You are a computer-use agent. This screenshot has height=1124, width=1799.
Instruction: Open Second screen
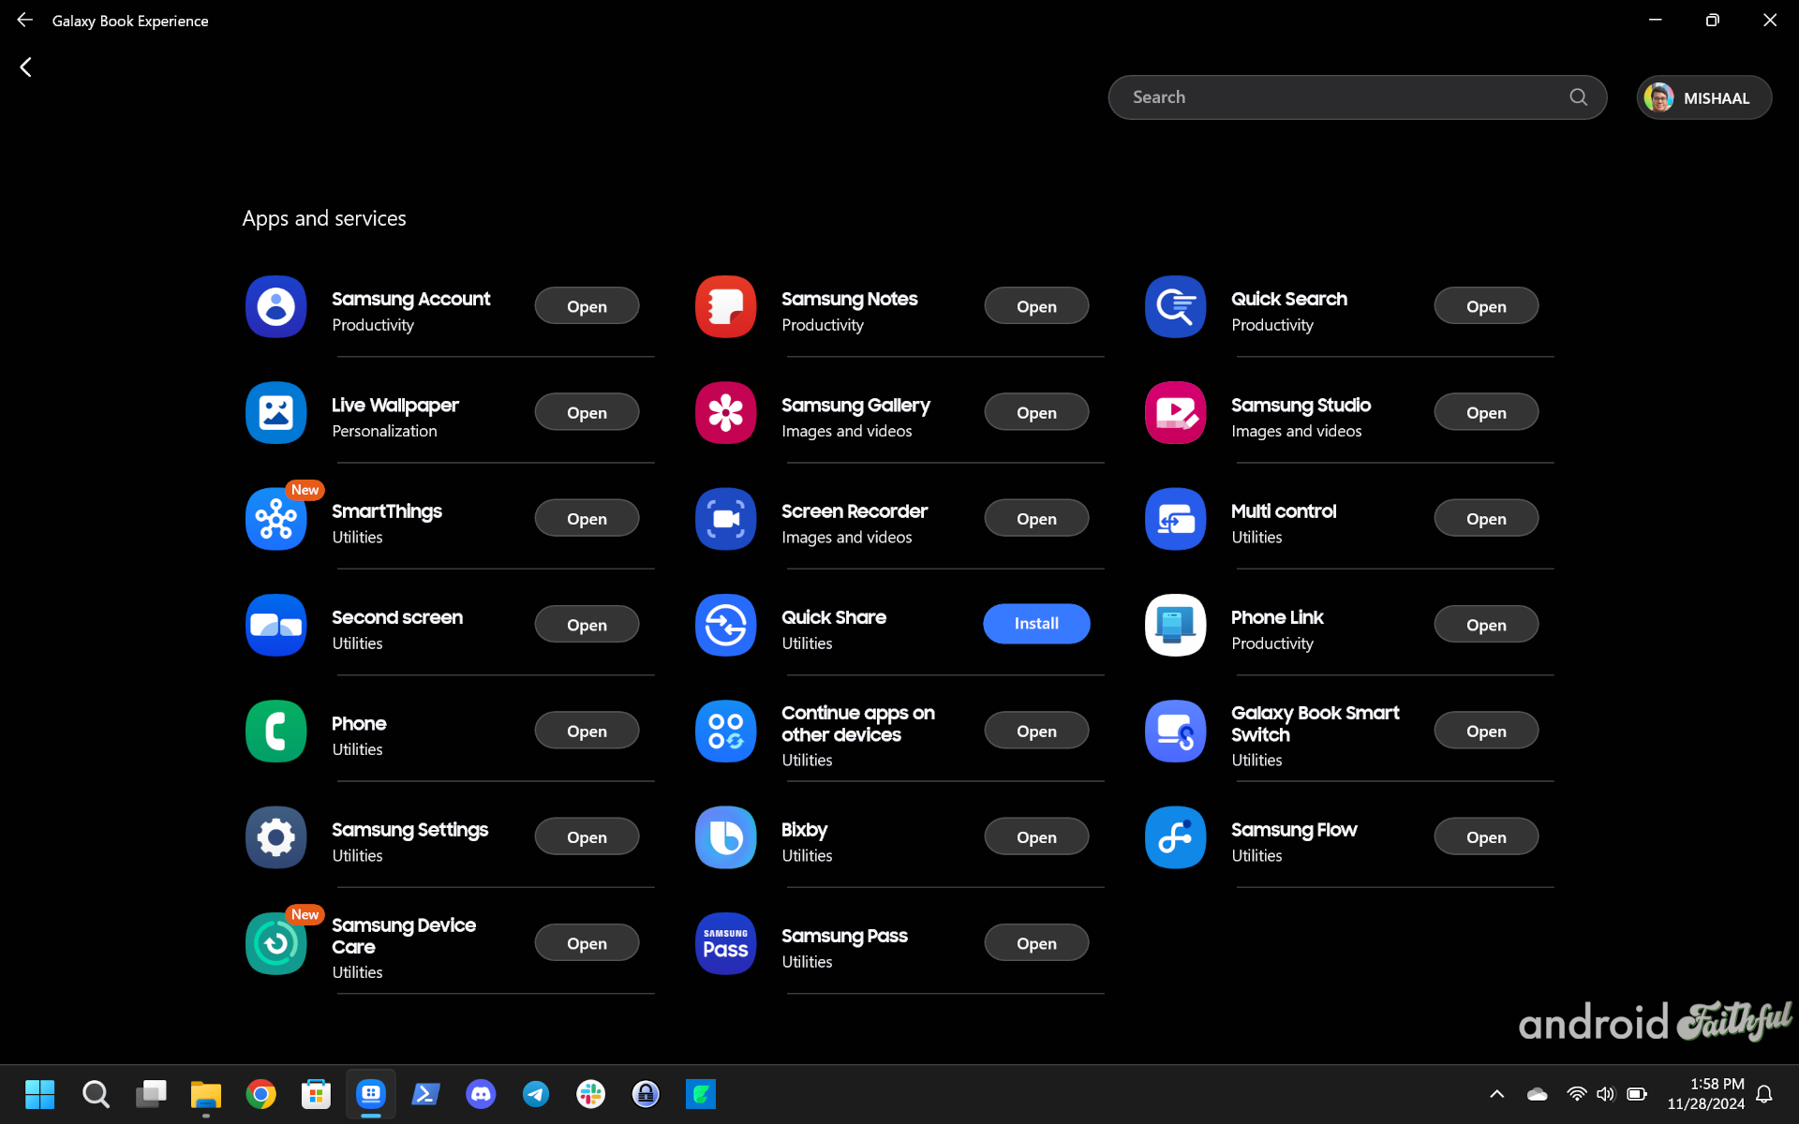587,625
